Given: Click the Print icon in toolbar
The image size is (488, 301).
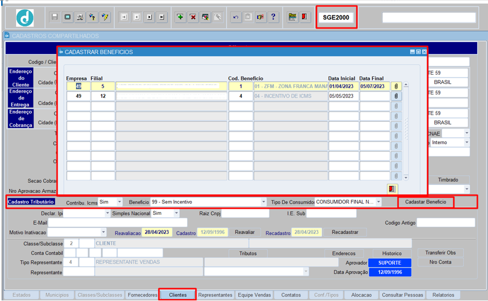Looking at the screenshot, I should point(80,17).
